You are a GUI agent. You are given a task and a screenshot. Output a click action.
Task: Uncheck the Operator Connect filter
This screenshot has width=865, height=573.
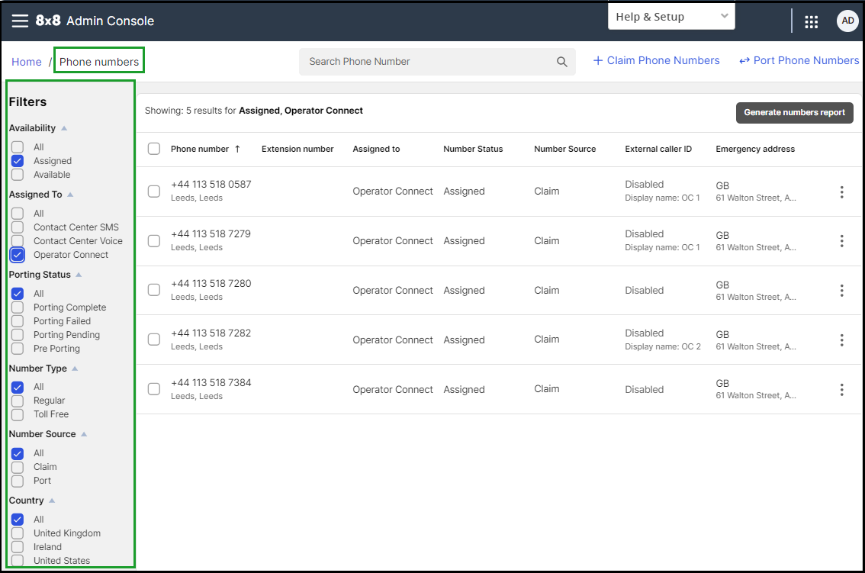18,255
